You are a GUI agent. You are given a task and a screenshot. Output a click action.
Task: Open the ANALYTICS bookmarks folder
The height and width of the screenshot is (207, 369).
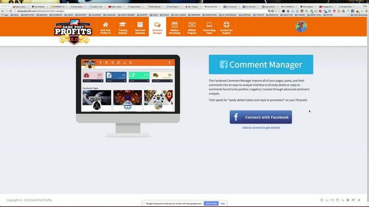[x=286, y=15]
